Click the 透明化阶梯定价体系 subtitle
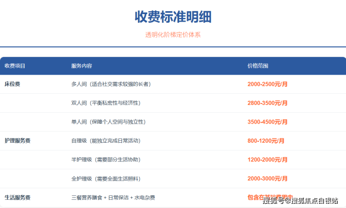This screenshot has width=346, height=208. [173, 35]
